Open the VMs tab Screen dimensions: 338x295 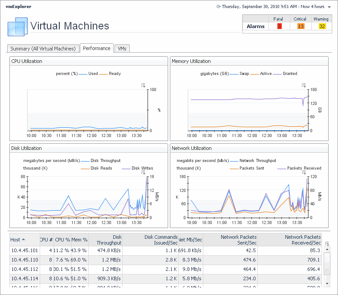122,49
